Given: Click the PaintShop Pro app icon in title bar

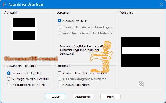Looking at the screenshot, I should (5, 4).
